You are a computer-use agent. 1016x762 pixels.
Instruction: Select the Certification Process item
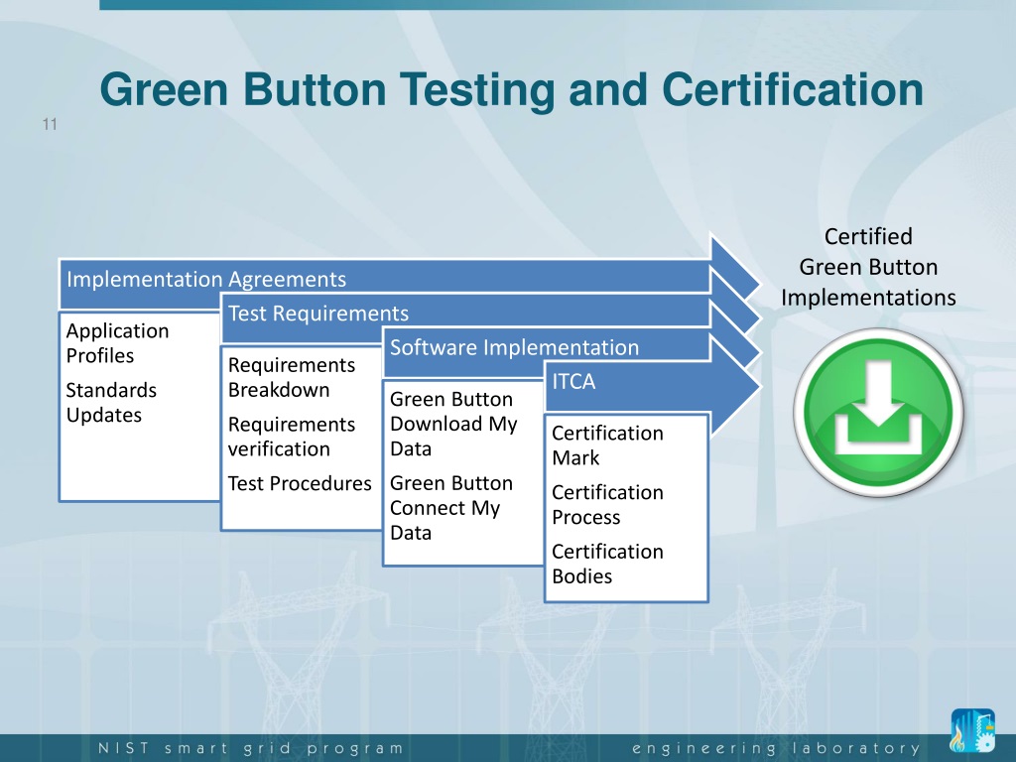[607, 505]
